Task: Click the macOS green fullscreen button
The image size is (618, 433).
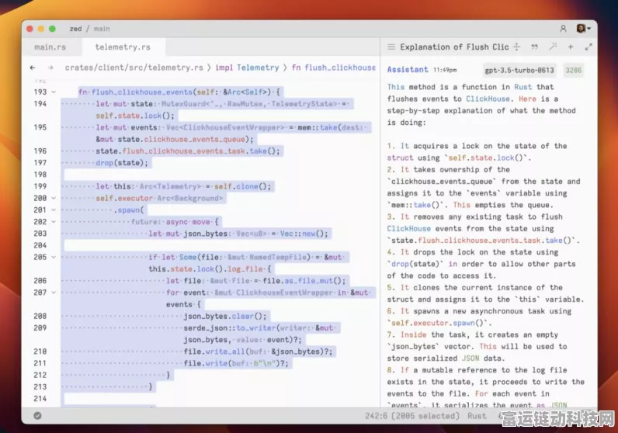Action: point(52,29)
